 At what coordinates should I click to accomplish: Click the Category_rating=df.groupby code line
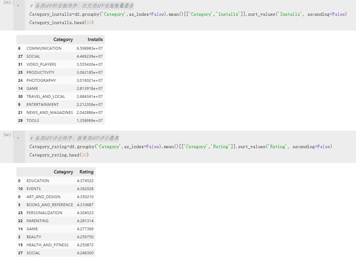(x=181, y=147)
